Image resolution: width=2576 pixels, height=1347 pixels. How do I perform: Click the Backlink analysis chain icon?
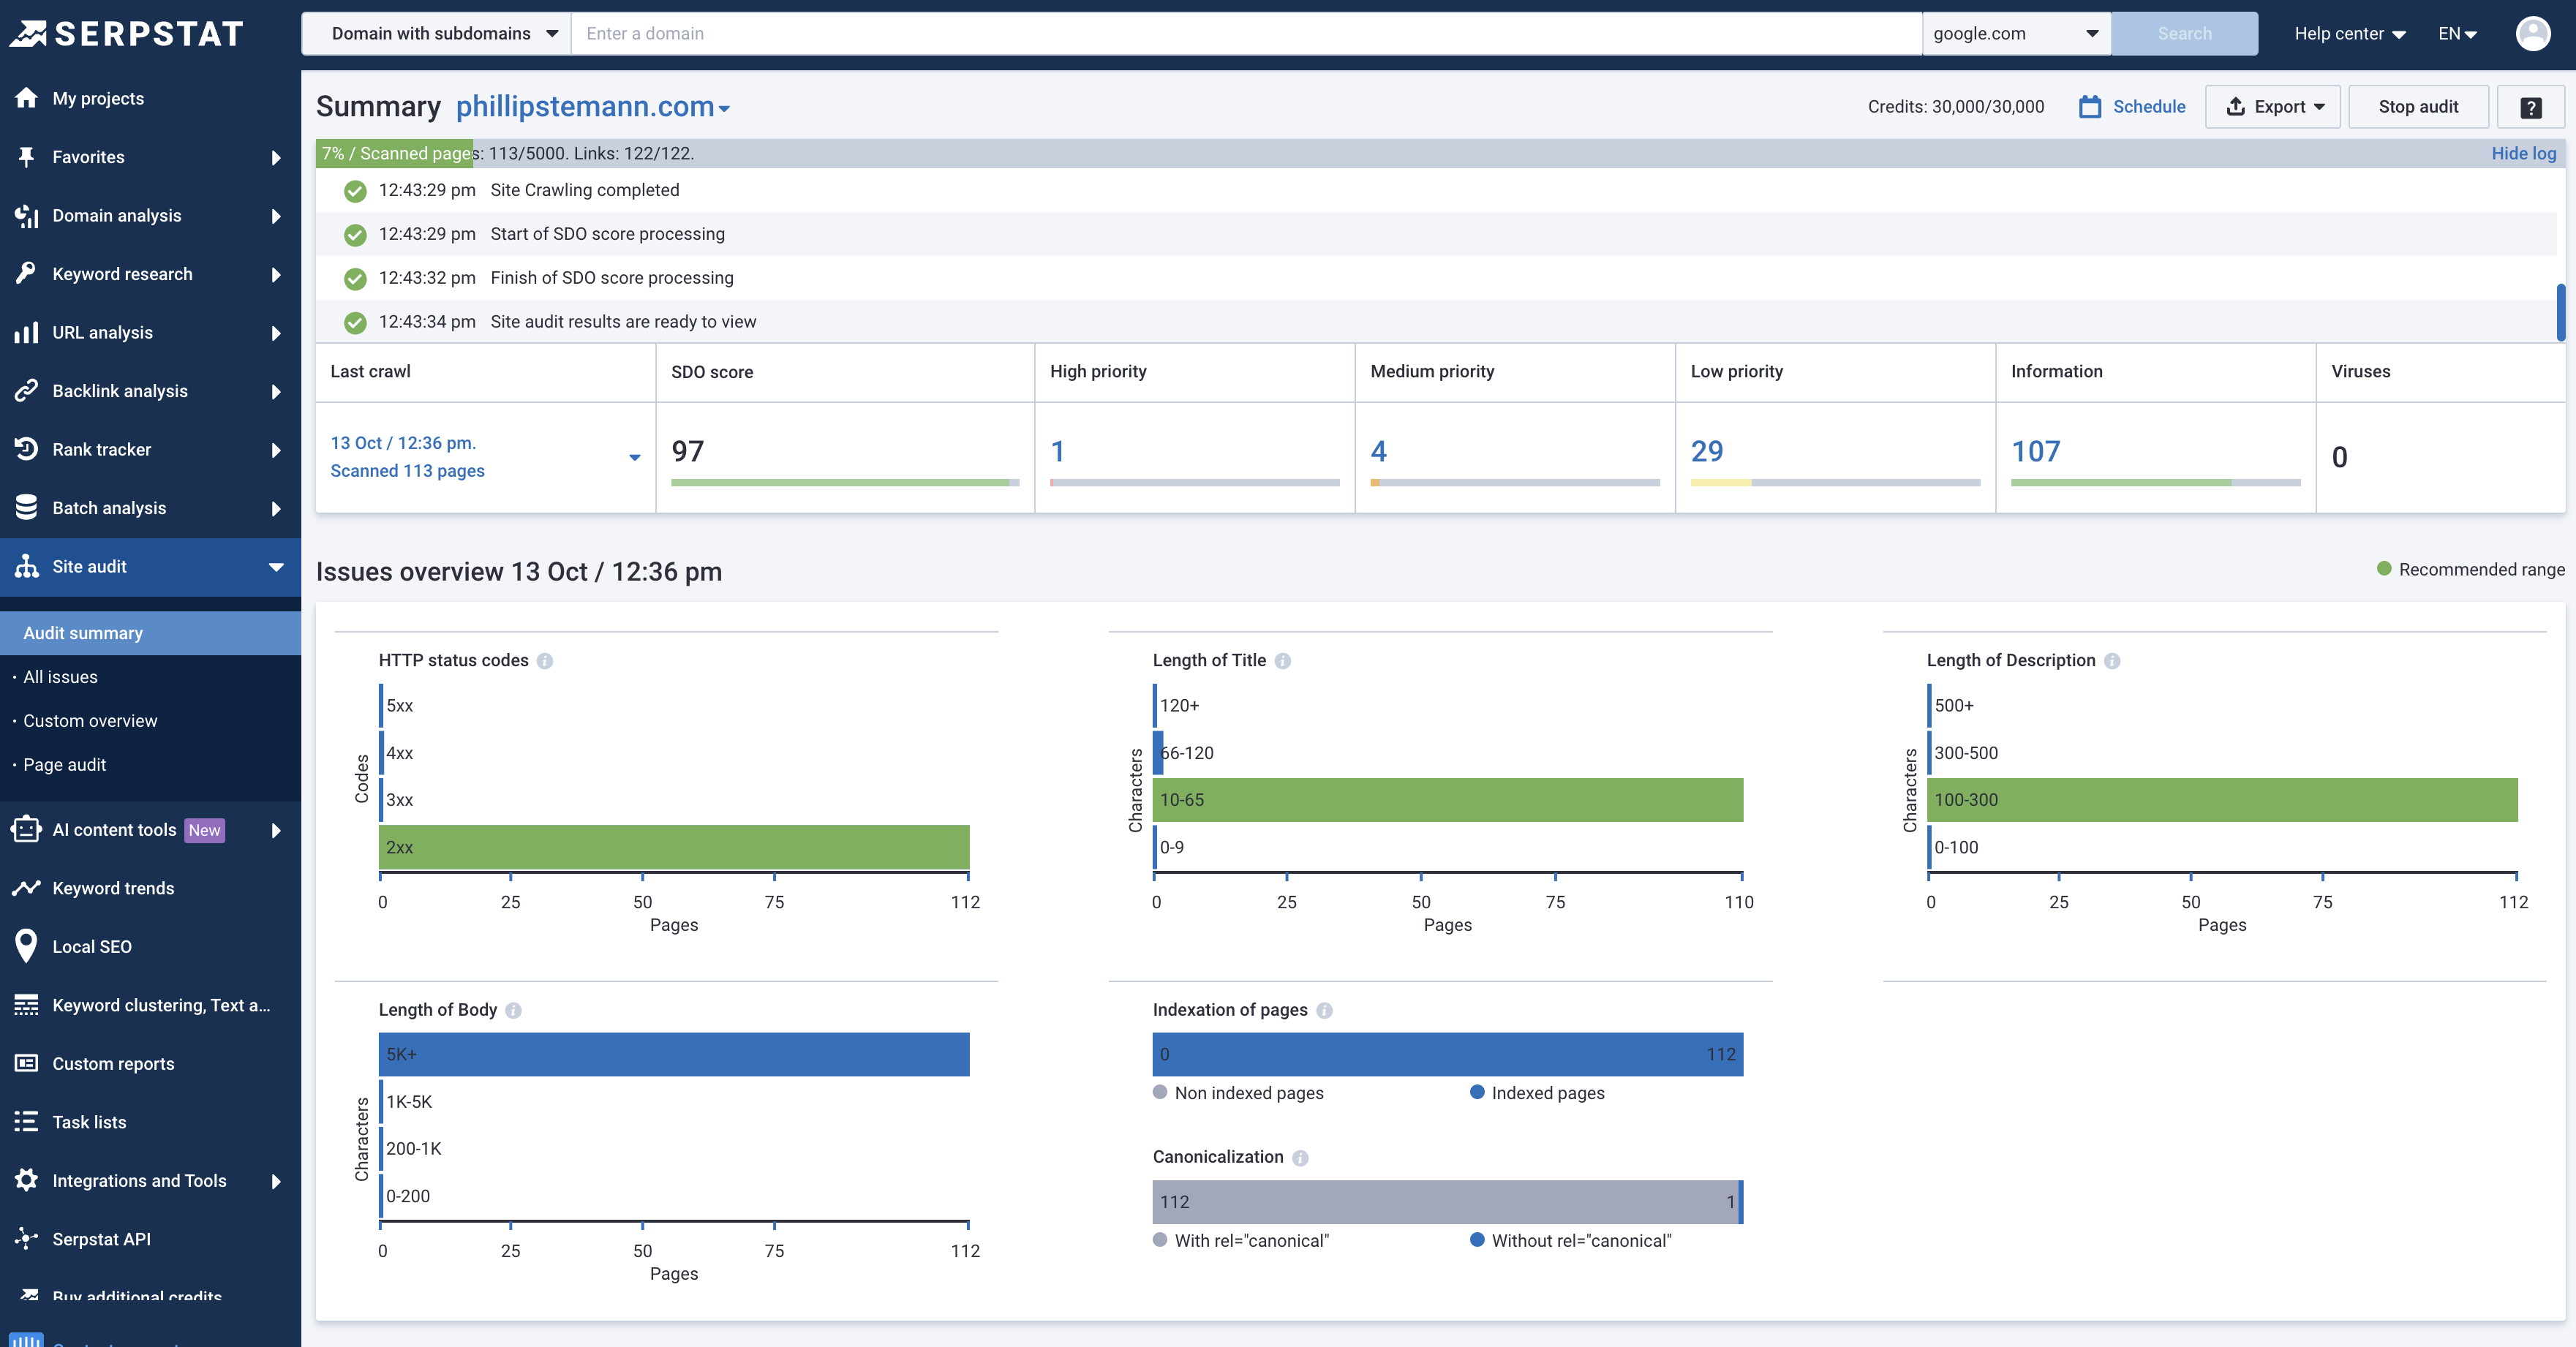[26, 390]
